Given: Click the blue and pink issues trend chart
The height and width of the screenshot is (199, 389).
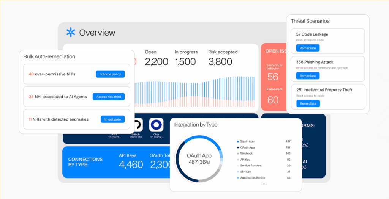Looking at the screenshot, I should click(x=195, y=92).
